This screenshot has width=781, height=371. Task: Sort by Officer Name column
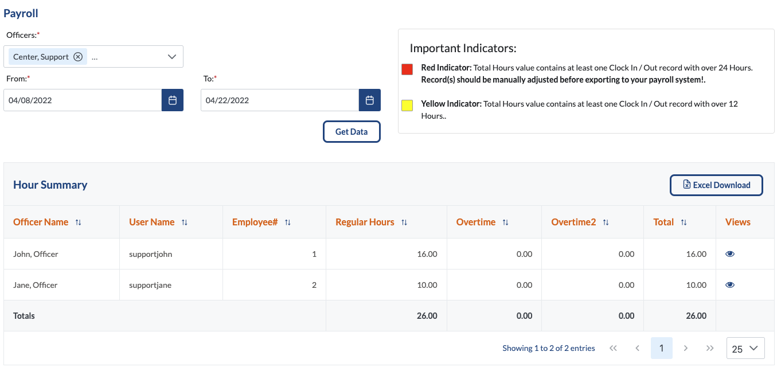pyautogui.click(x=79, y=222)
